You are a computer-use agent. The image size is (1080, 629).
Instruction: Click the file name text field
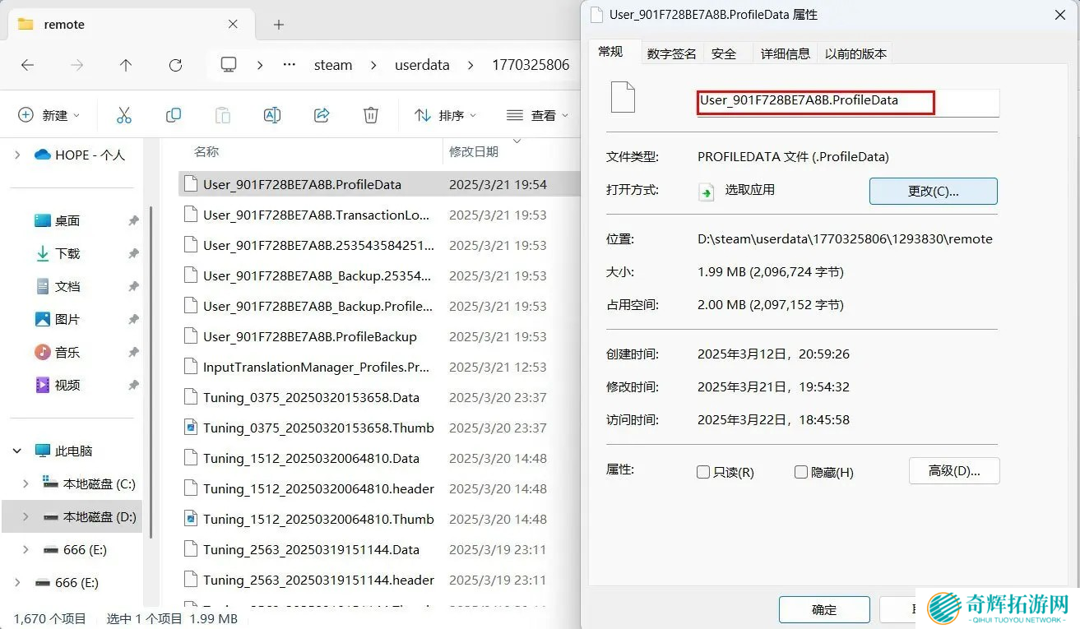pos(847,102)
